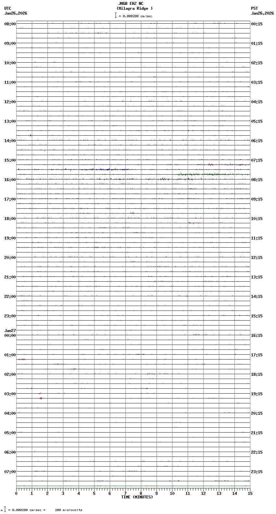Screen dimensions: 276x514
Task: Select the 10:15 PST row label
Action: point(257,219)
